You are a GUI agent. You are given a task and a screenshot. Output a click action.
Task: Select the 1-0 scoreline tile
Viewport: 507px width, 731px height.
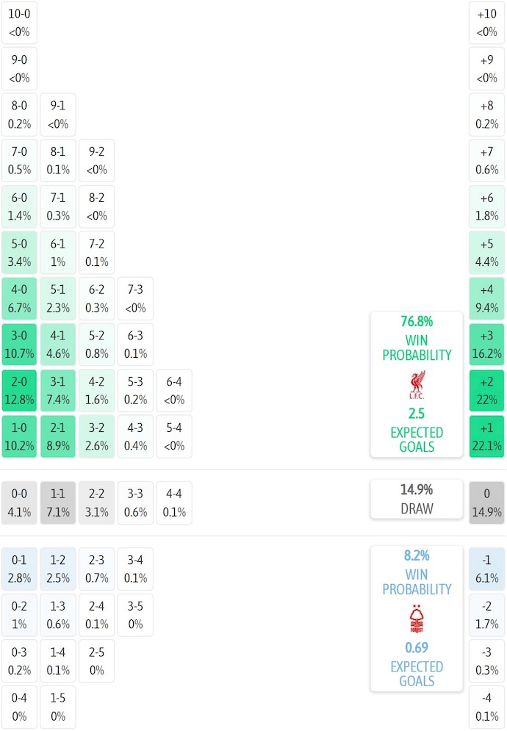tap(19, 437)
